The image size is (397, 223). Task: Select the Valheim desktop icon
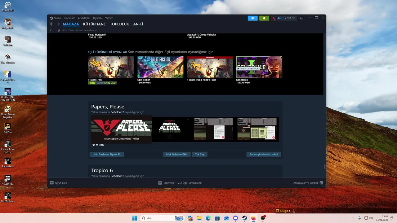click(x=8, y=41)
